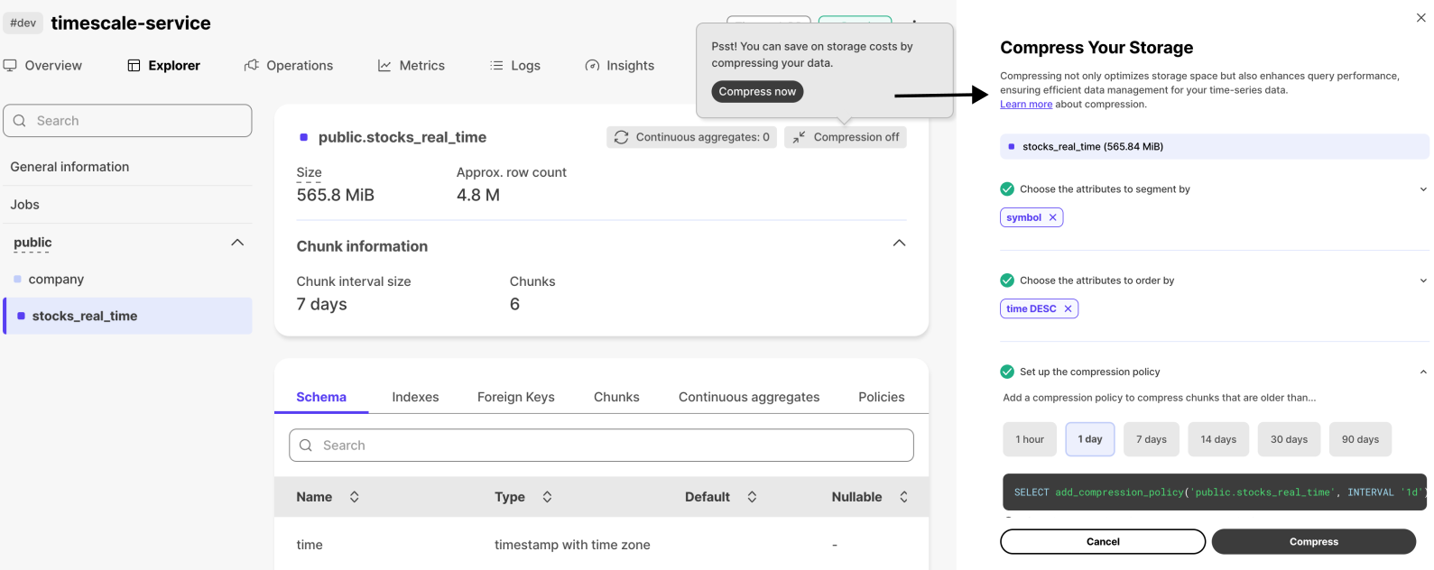Collapse the public schema tree

(x=237, y=243)
